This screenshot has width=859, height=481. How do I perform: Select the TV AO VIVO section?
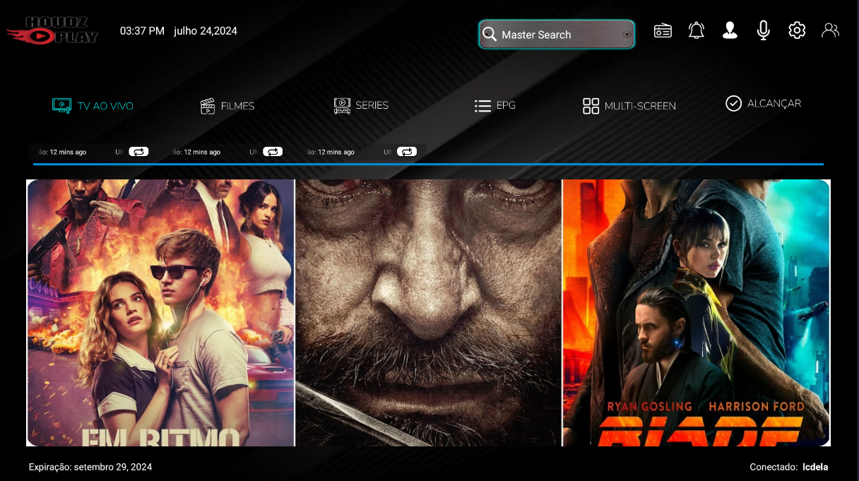[x=93, y=106]
